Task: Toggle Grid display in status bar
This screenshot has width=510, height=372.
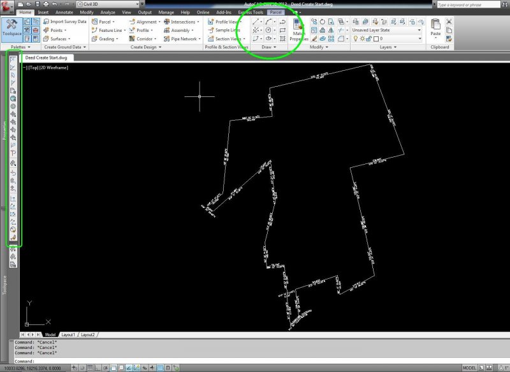Action: tap(90, 368)
